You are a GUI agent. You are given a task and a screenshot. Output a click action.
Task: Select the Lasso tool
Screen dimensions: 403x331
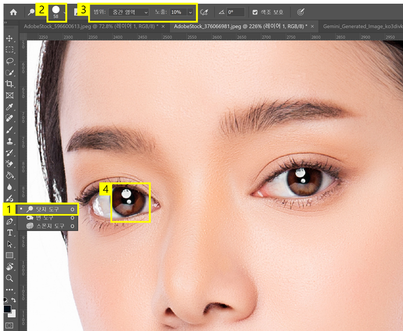pos(10,61)
